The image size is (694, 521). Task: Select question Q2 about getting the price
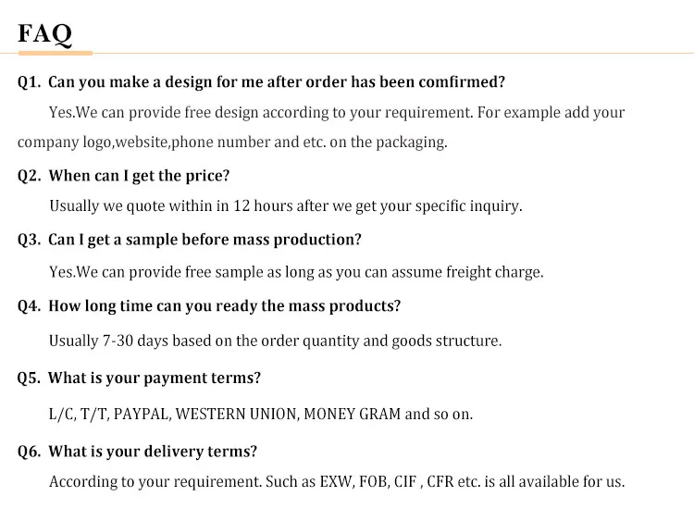tap(139, 176)
